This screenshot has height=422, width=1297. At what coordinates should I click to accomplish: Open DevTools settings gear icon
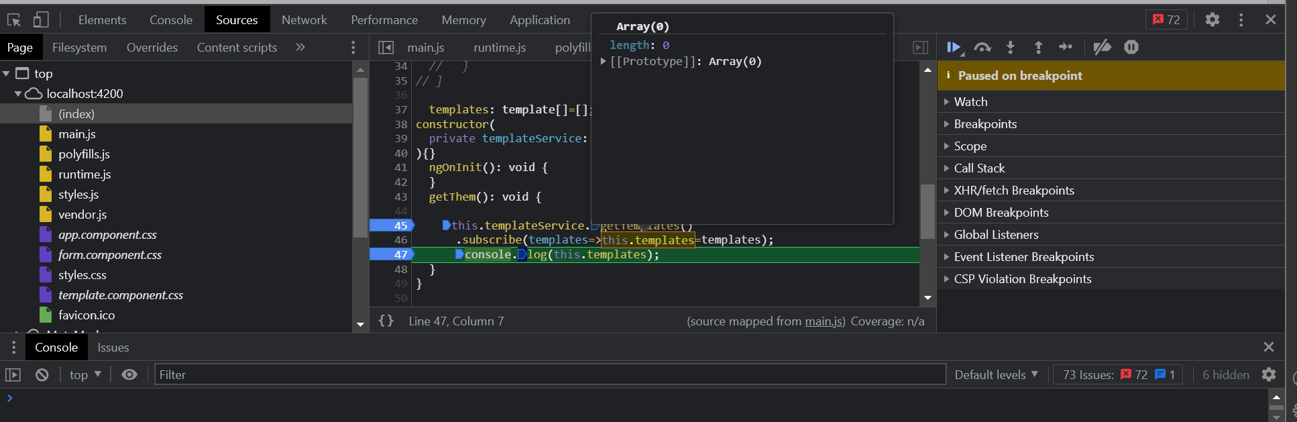pyautogui.click(x=1212, y=19)
